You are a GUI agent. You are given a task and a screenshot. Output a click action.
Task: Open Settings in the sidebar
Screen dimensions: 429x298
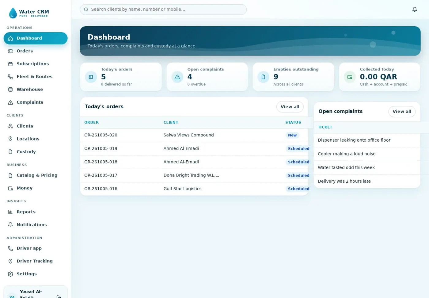[36, 274]
